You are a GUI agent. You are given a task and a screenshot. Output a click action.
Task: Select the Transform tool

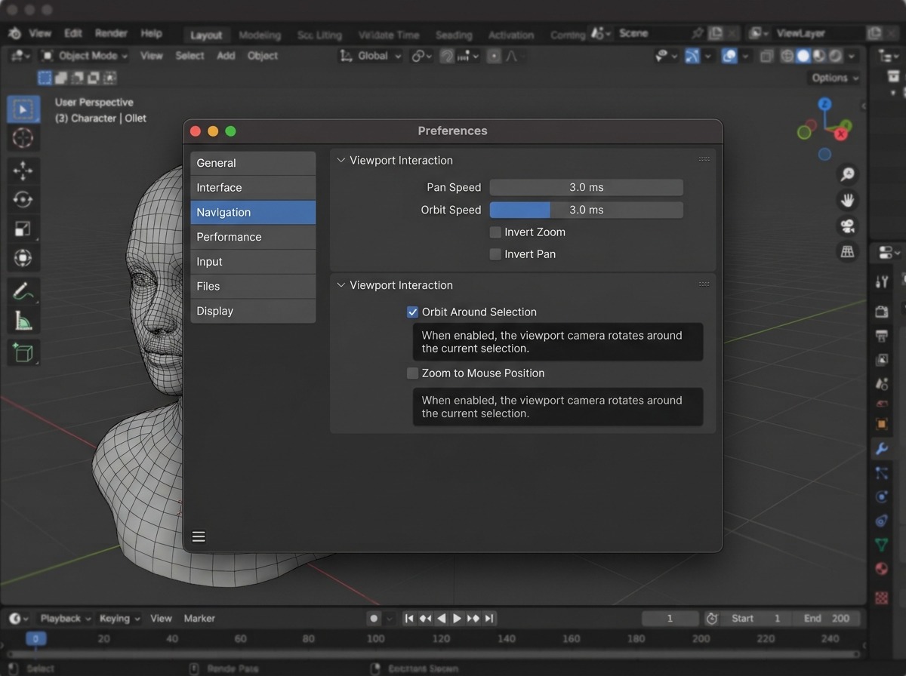click(23, 258)
